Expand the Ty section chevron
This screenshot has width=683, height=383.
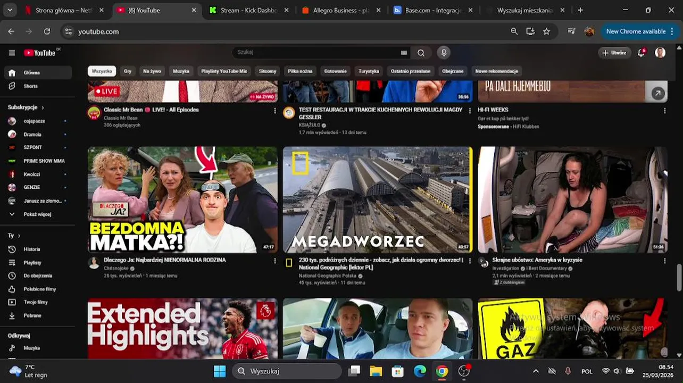19,236
